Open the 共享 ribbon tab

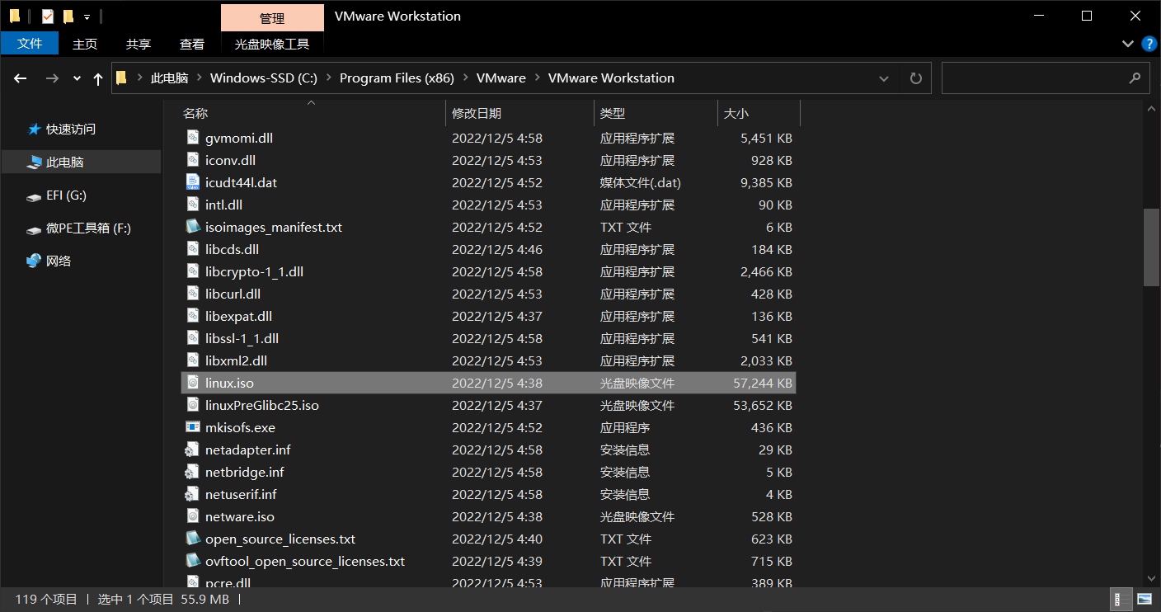139,44
